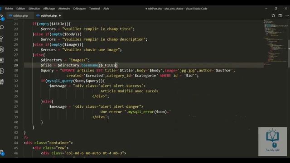The height and width of the screenshot is (163, 290).
Task: Place cursor in $_FILES on line 29
Action: click(x=108, y=65)
